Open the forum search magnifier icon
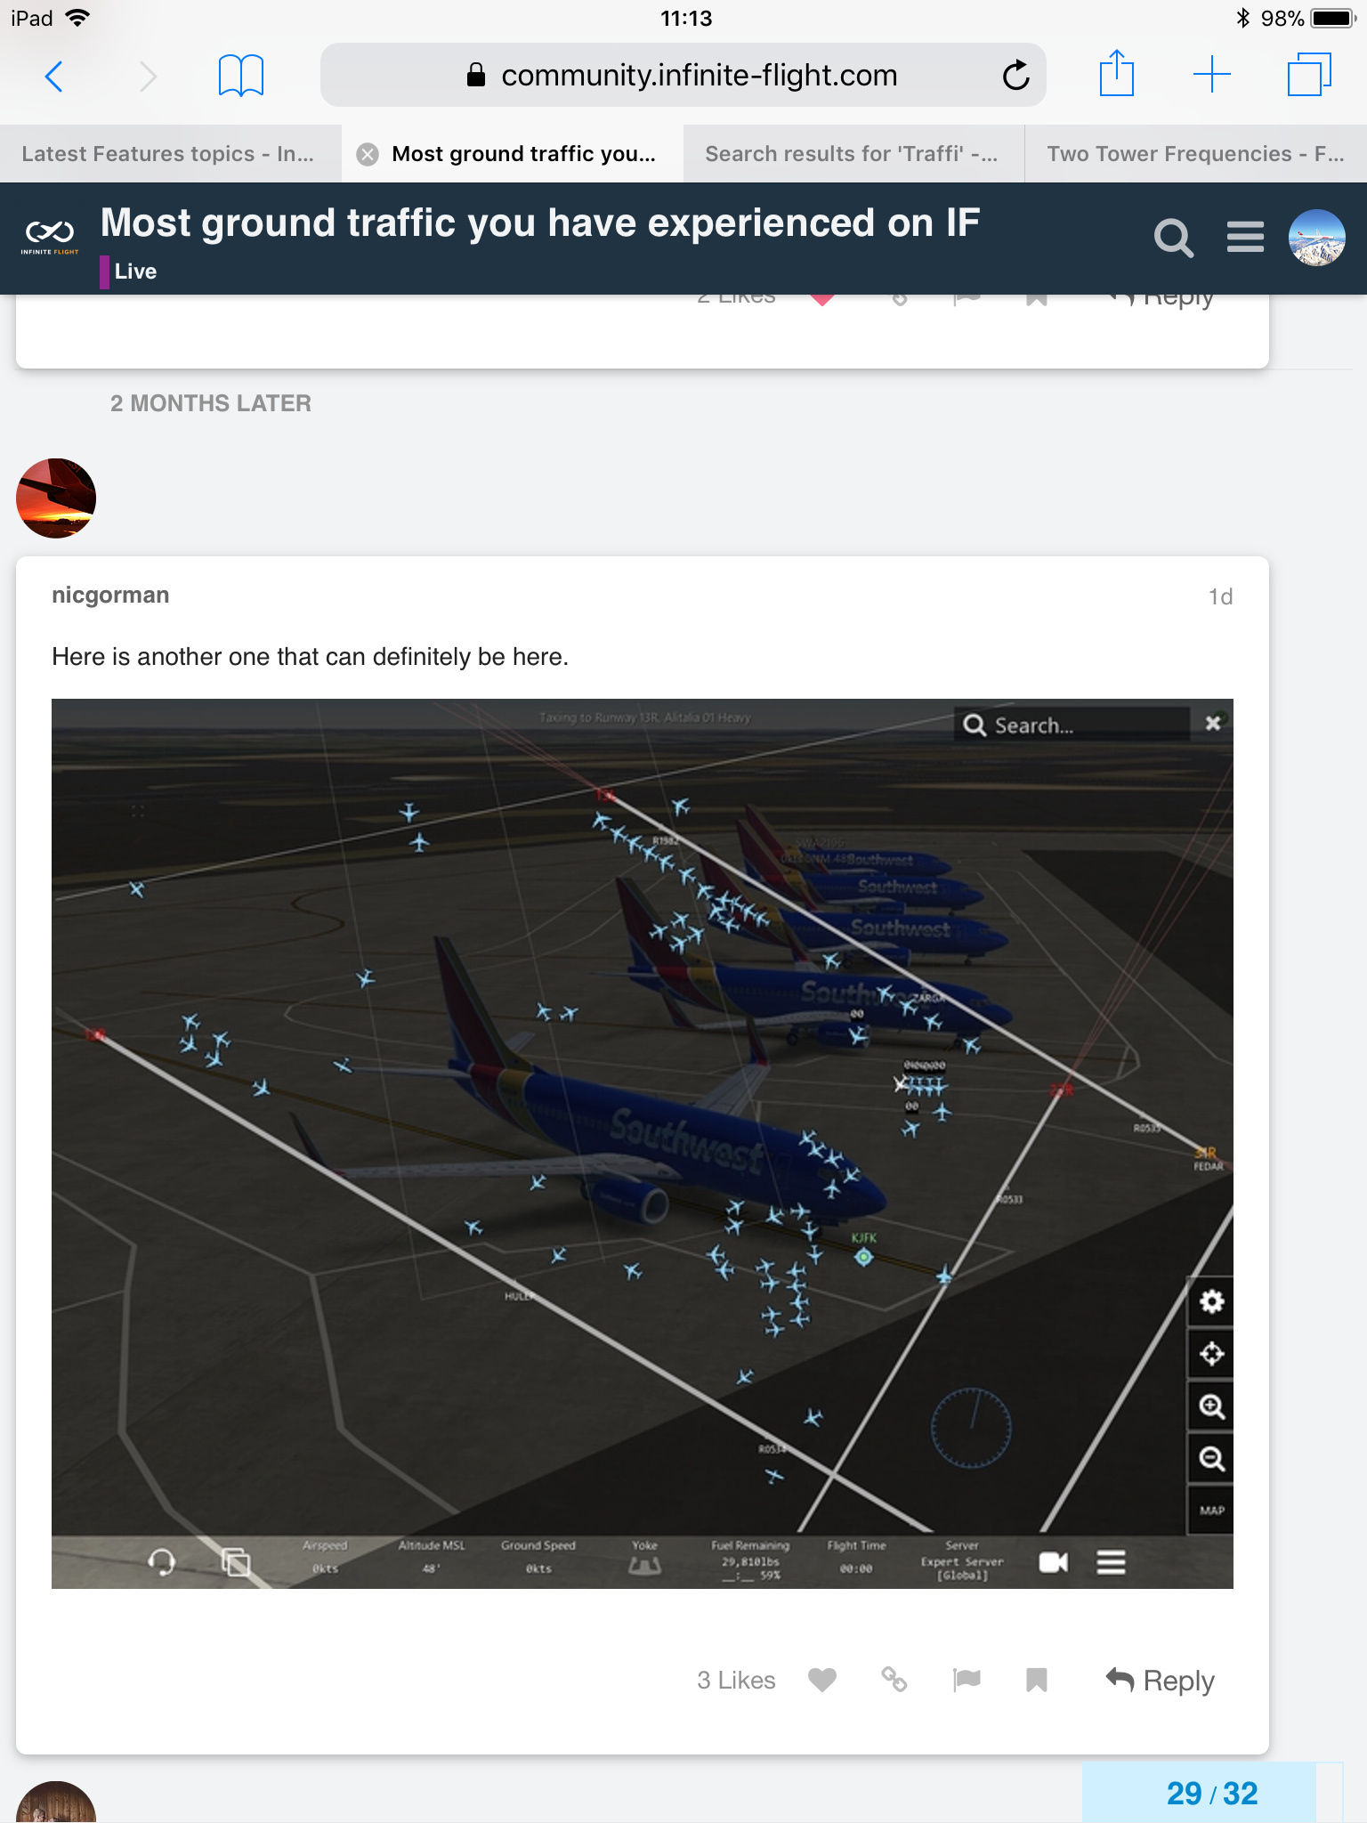 click(1173, 238)
